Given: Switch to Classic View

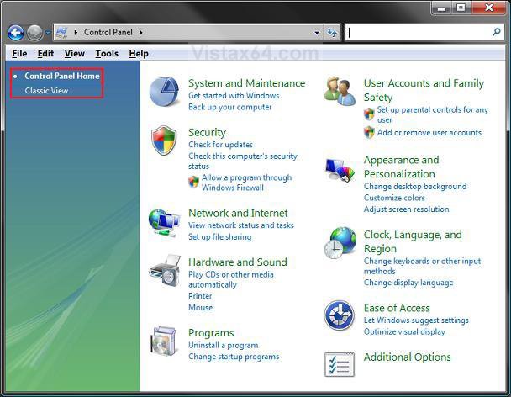Looking at the screenshot, I should (x=46, y=91).
